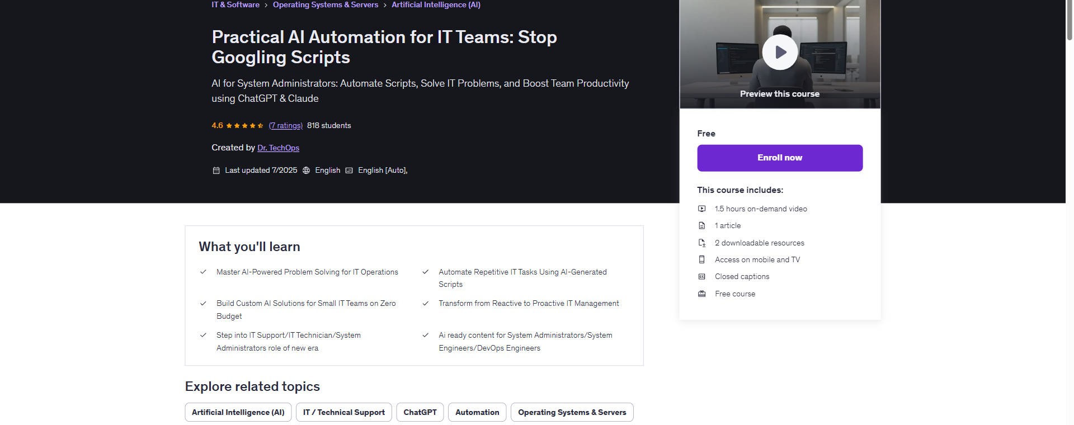This screenshot has width=1074, height=425.
Task: Play the course preview video
Action: click(780, 52)
